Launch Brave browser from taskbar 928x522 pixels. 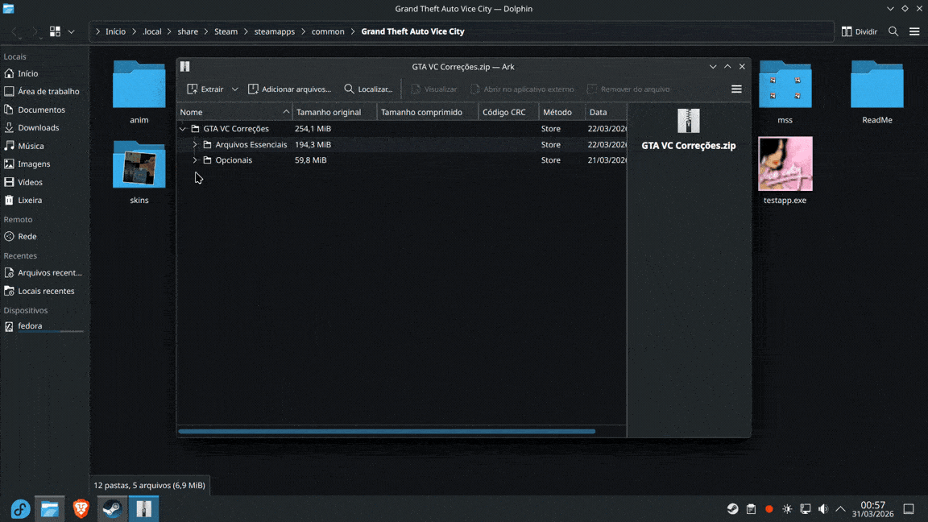tap(81, 509)
